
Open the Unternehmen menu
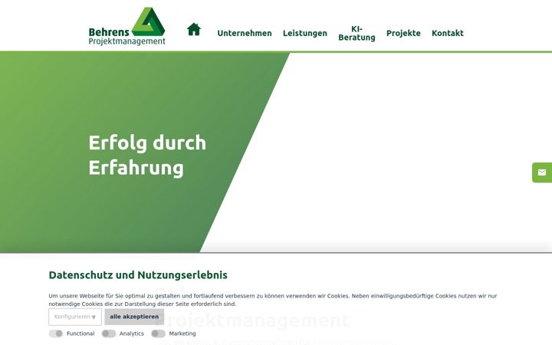(245, 33)
